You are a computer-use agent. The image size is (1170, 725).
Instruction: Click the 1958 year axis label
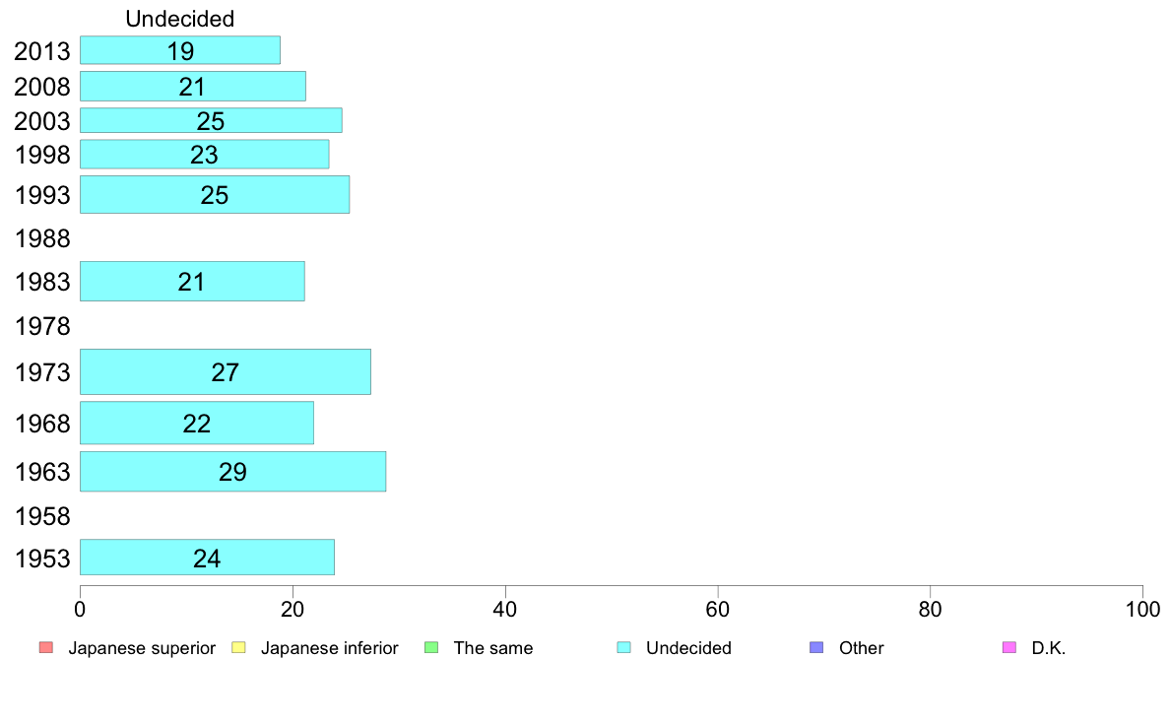(x=42, y=516)
